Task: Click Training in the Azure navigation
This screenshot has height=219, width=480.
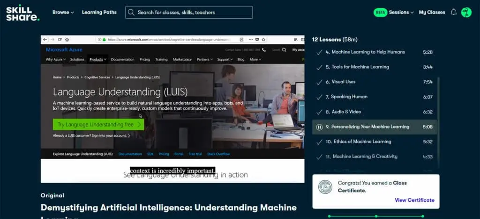Action: [161, 59]
